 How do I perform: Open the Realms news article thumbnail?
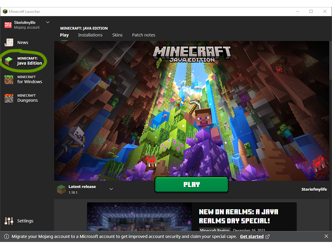(x=139, y=216)
